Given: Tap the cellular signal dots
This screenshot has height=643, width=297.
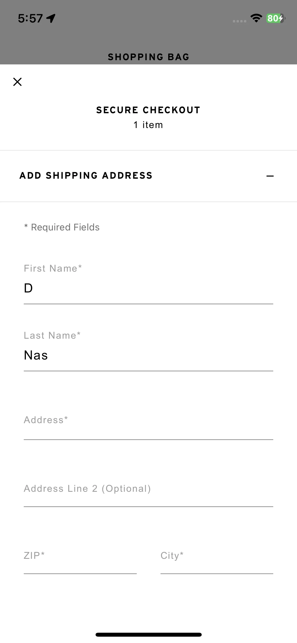Looking at the screenshot, I should (x=239, y=21).
